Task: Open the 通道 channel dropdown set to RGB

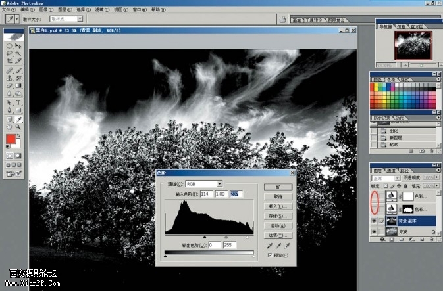Action: tap(204, 183)
